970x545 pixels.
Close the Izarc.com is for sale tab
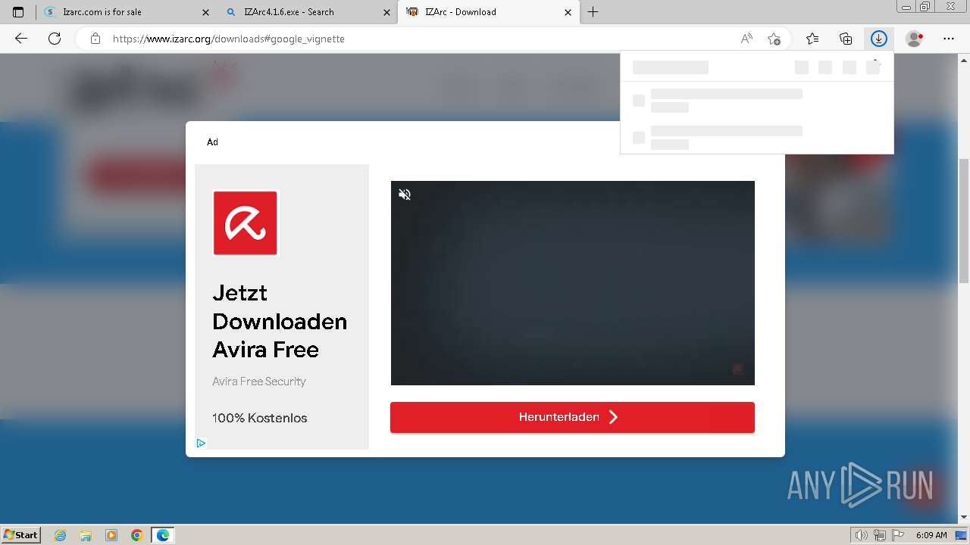coord(206,12)
